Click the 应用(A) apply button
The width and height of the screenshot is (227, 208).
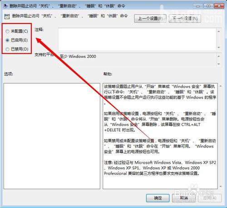click(x=210, y=198)
